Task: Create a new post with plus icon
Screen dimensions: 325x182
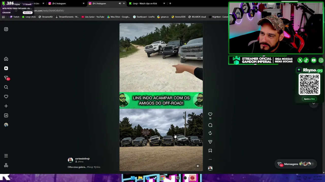Action: click(x=6, y=106)
